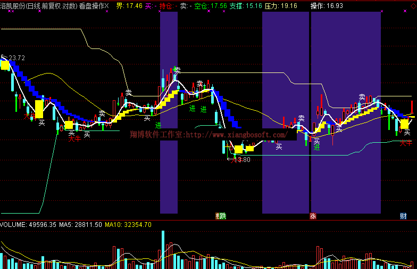Select the 支撑: 15.16 support value

pyautogui.click(x=246, y=5)
